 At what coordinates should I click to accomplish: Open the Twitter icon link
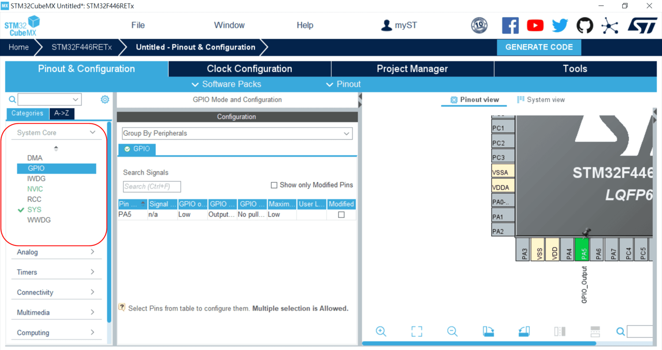pos(560,26)
